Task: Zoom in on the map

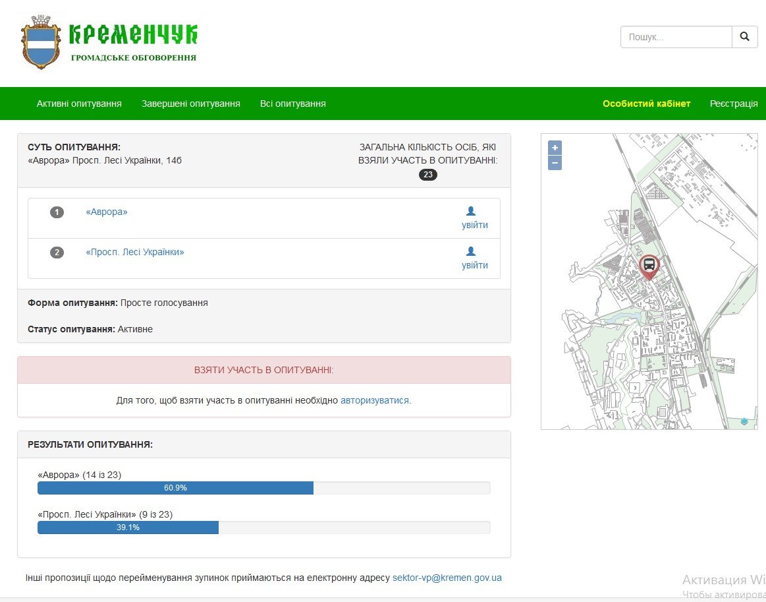Action: tap(555, 148)
